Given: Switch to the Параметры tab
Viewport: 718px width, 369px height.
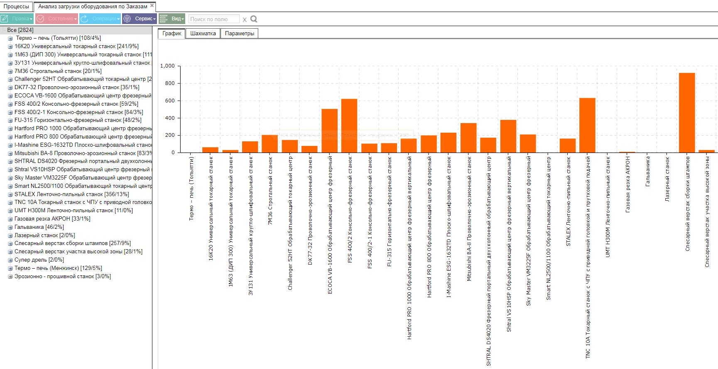Looking at the screenshot, I should click(240, 34).
